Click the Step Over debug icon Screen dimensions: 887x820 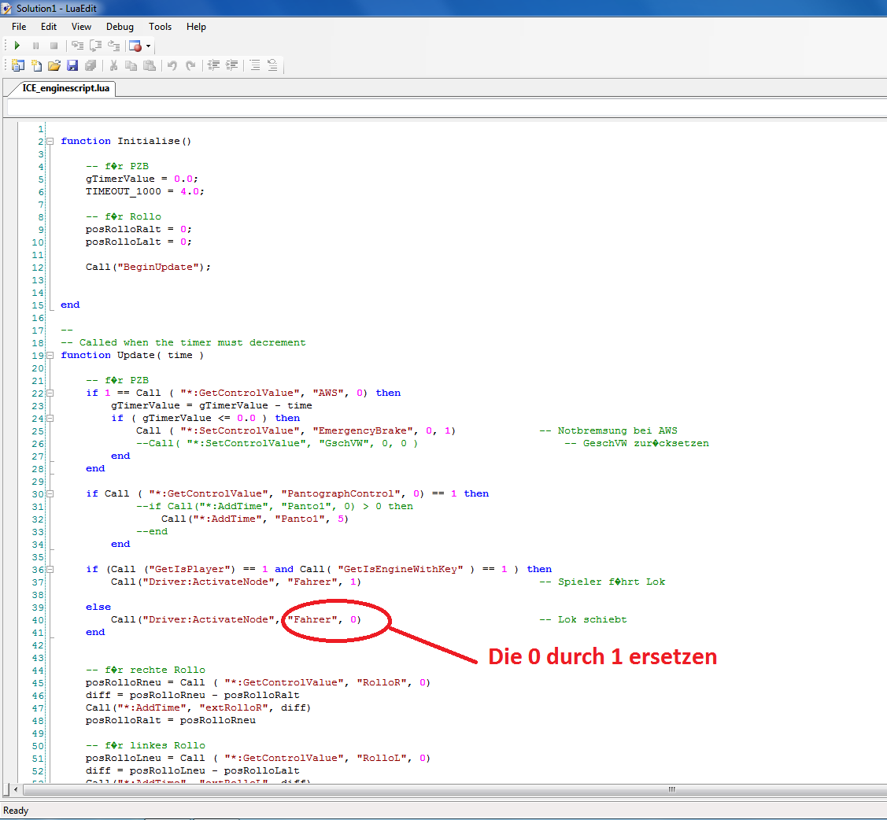tap(96, 46)
